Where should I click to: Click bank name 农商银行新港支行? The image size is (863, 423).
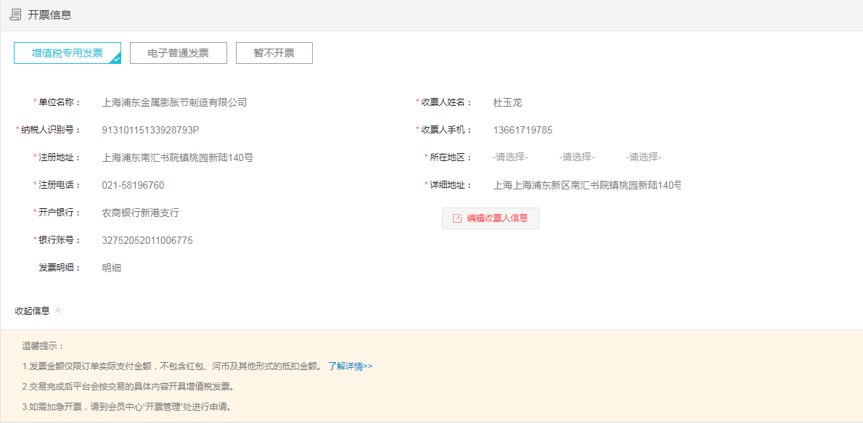click(x=140, y=213)
